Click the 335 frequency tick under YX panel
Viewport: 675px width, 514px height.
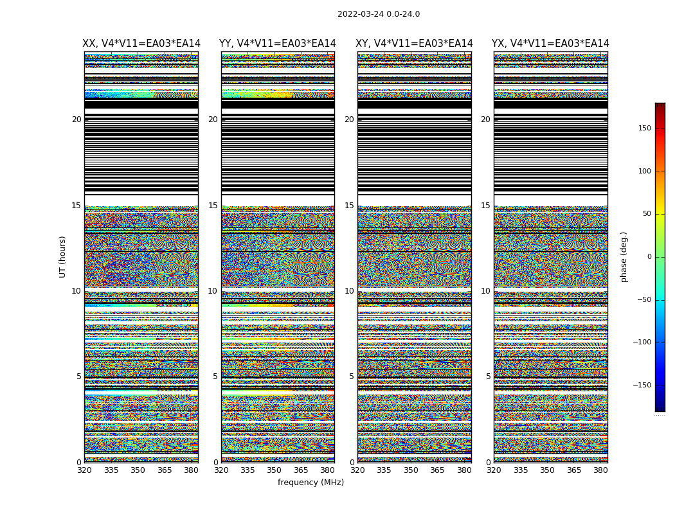click(x=521, y=470)
